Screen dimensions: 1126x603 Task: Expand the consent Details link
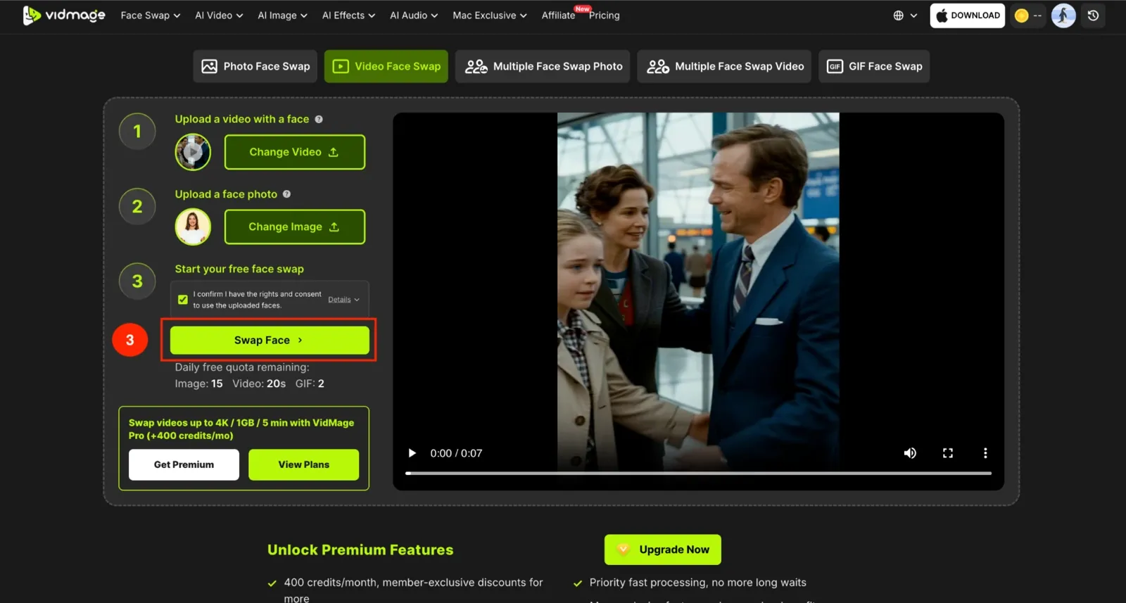click(x=343, y=300)
